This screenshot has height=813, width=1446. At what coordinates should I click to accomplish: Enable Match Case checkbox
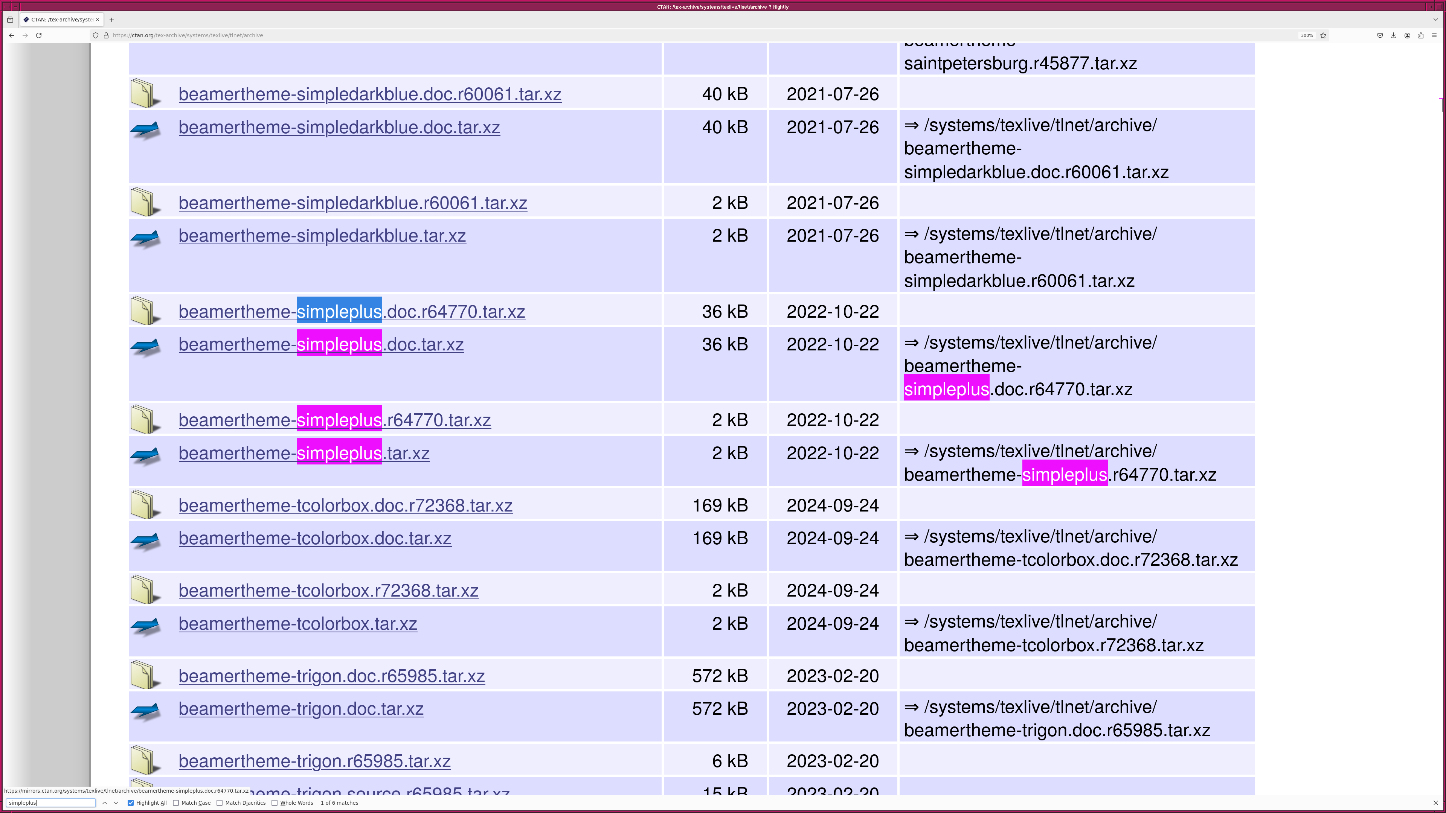coord(176,803)
